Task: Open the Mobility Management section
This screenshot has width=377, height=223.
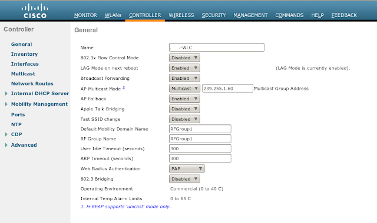Action: pos(39,104)
